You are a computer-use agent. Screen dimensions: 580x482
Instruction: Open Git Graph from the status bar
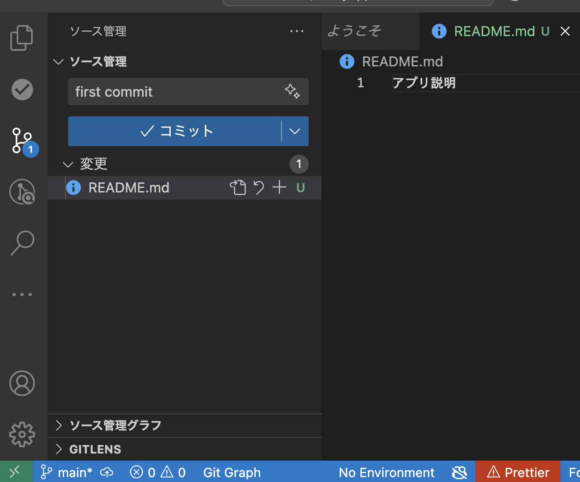tap(232, 472)
